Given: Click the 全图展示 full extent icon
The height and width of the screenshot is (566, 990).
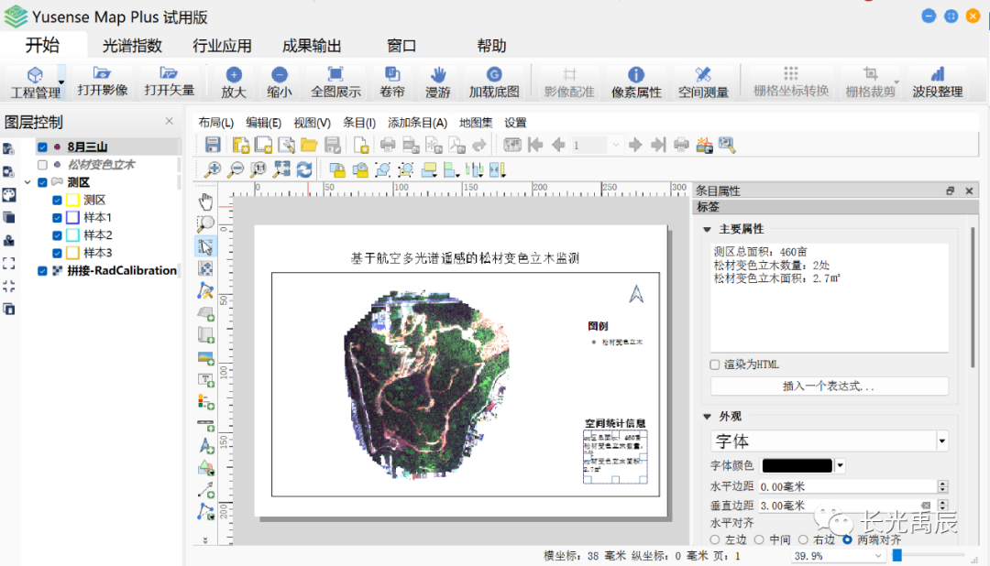Looking at the screenshot, I should pyautogui.click(x=335, y=81).
